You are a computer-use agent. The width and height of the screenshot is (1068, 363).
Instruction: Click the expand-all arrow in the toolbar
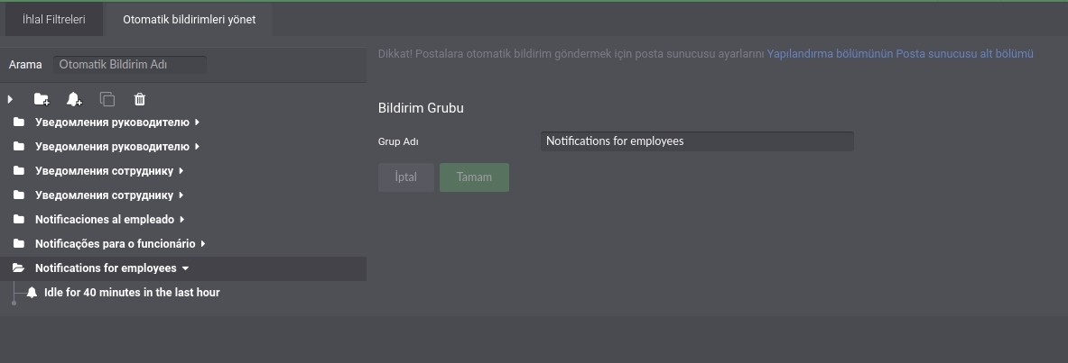pyautogui.click(x=10, y=99)
